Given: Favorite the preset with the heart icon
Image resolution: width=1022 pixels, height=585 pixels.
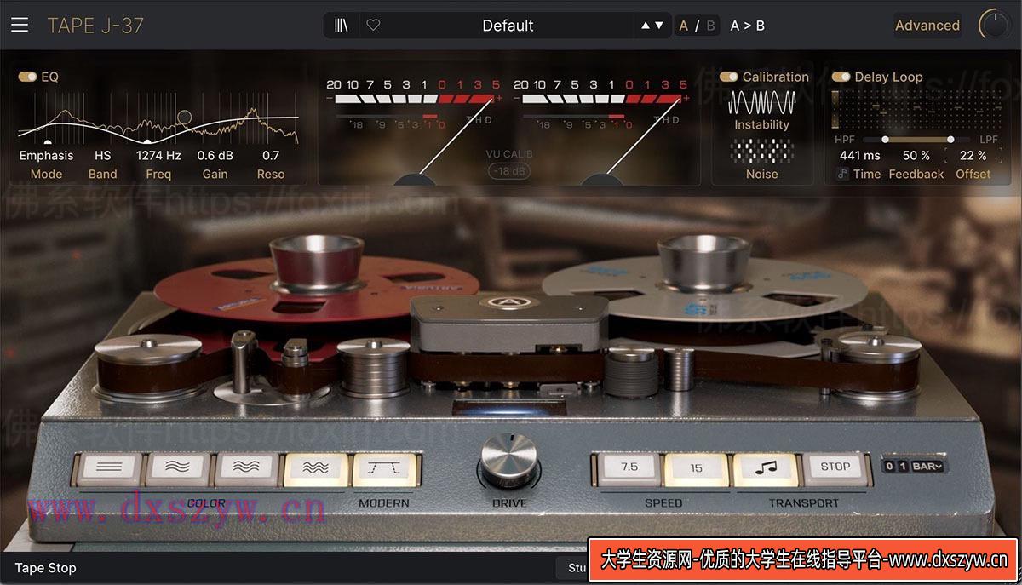Looking at the screenshot, I should coord(373,26).
